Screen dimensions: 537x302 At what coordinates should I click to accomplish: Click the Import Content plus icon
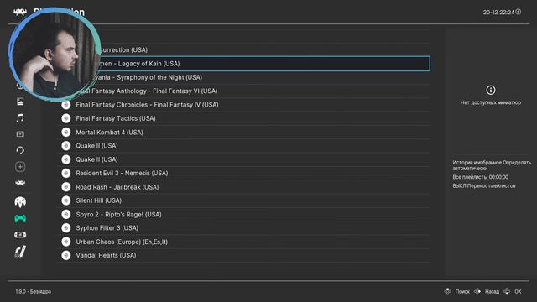point(20,167)
